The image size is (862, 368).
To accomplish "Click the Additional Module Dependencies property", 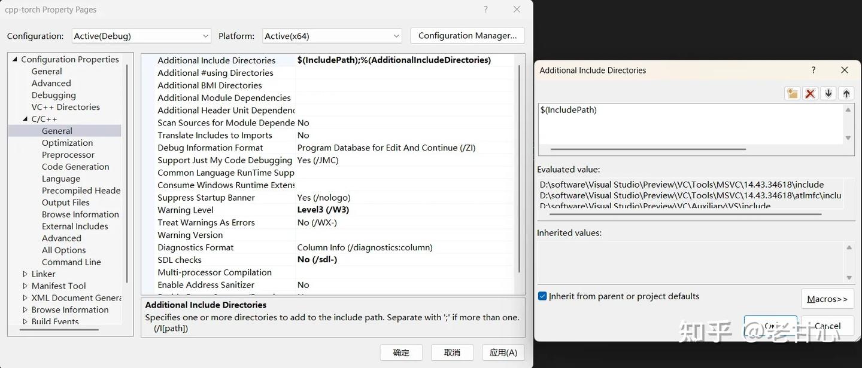I will (224, 98).
